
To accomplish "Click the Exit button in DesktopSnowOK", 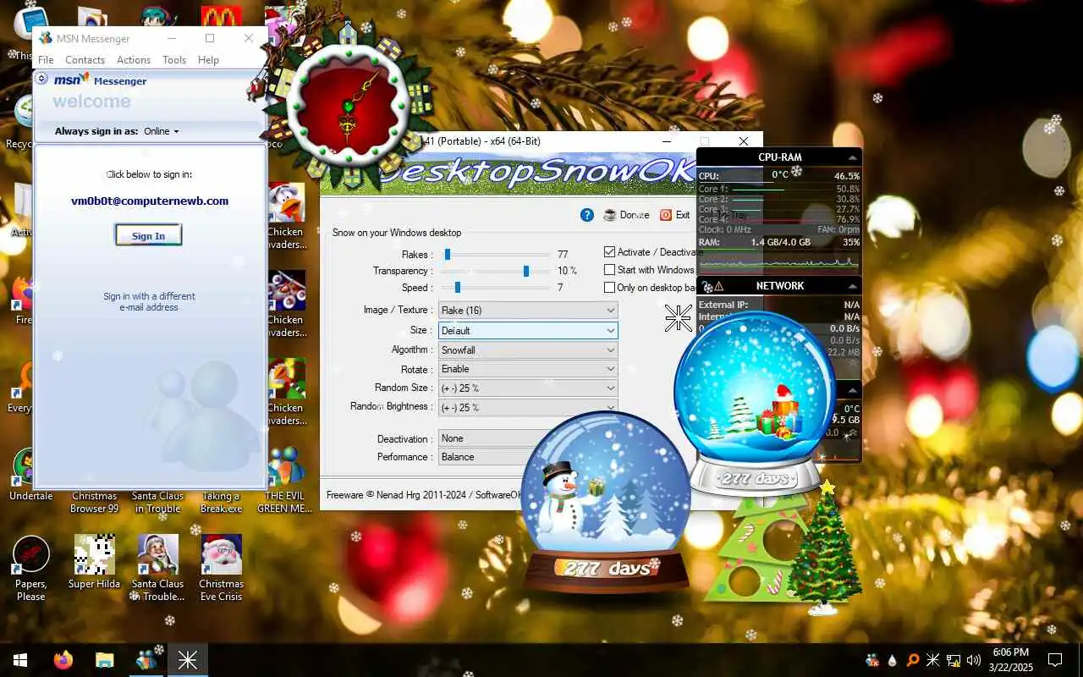I will (x=674, y=215).
